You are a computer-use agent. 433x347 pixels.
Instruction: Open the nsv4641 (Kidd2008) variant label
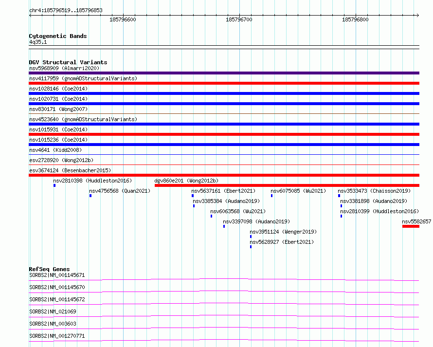point(55,150)
